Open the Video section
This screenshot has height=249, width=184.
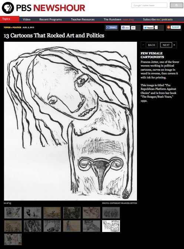tap(27, 19)
